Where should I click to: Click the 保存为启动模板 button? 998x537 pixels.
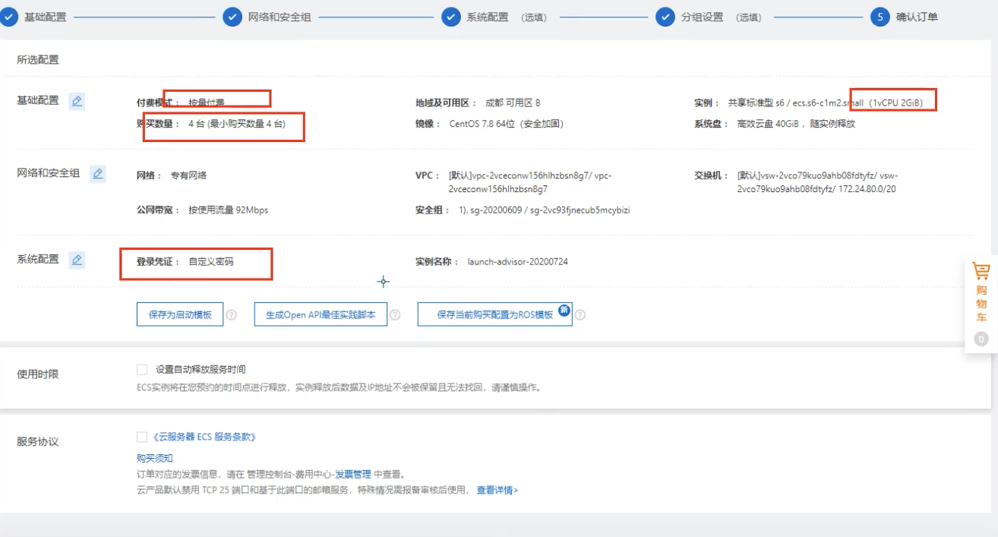click(x=178, y=314)
